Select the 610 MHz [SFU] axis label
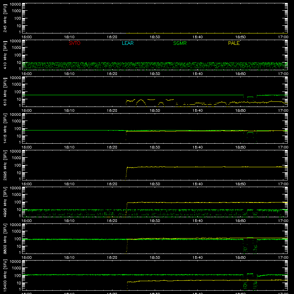The height and width of the screenshot is (294, 294). pyautogui.click(x=5, y=92)
